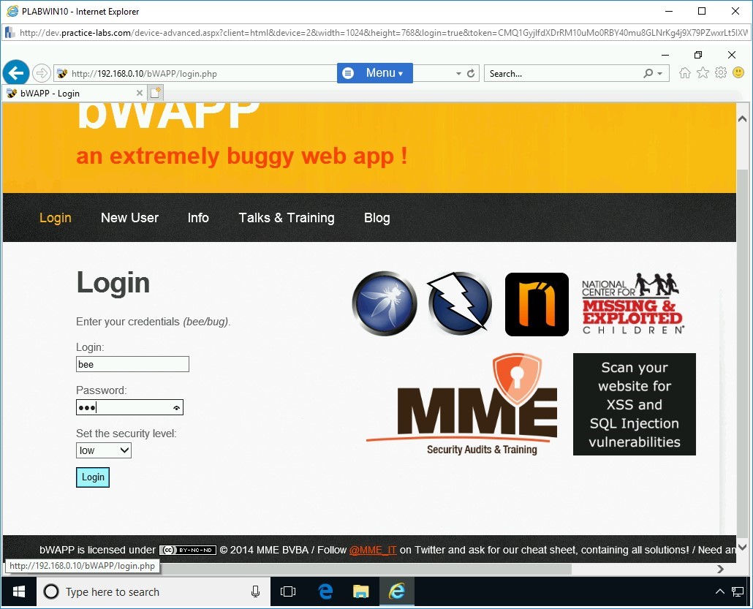Follow the @MME_IT Twitter link
Viewport: 753px width, 609px height.
pos(373,550)
